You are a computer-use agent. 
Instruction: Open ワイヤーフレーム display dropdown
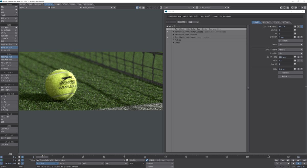click(211, 8)
